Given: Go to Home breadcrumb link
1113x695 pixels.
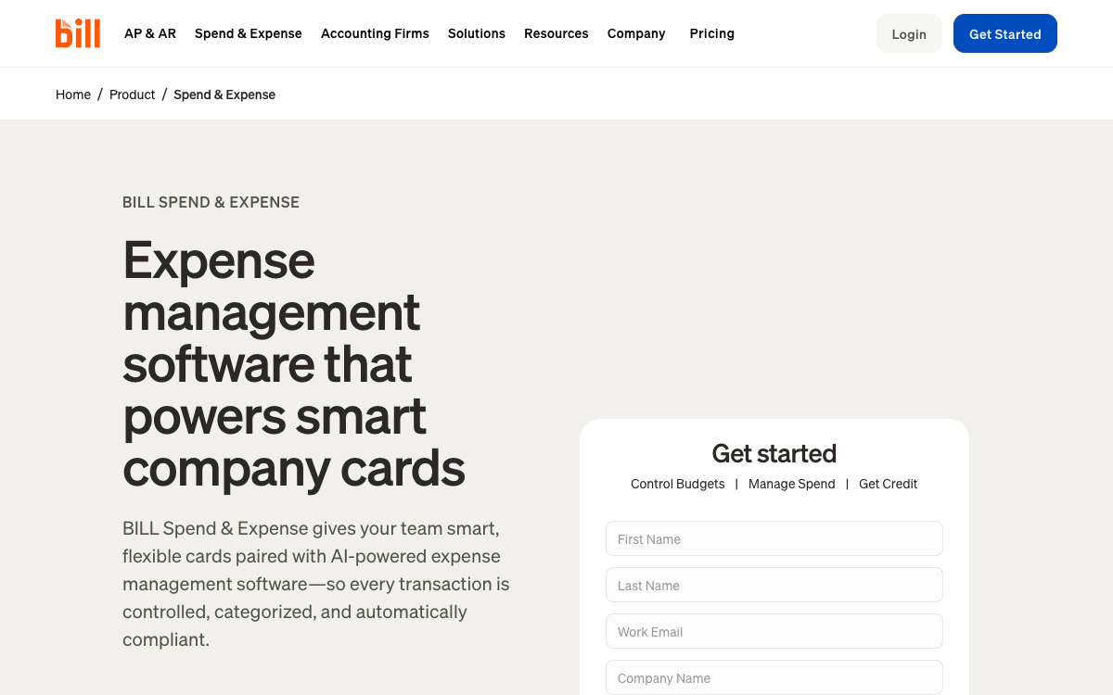Looking at the screenshot, I should point(73,95).
